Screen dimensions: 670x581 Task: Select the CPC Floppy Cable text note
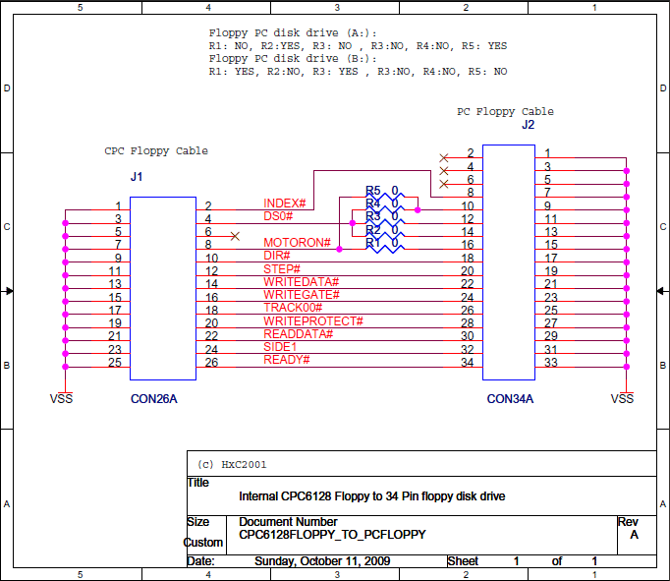tap(156, 151)
